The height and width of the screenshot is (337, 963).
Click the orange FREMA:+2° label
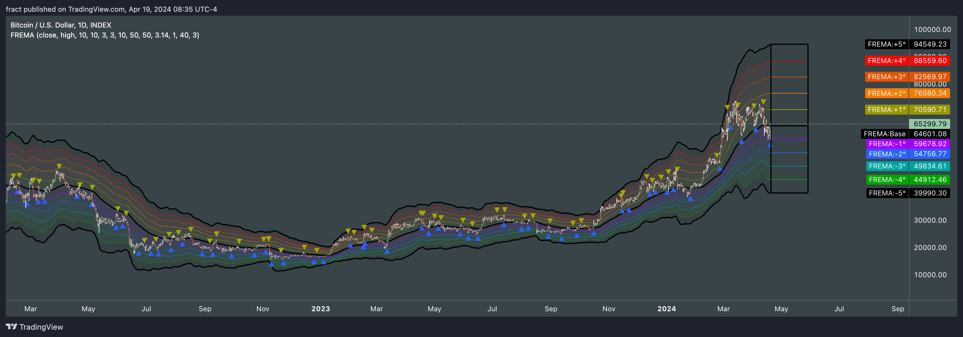pos(887,93)
